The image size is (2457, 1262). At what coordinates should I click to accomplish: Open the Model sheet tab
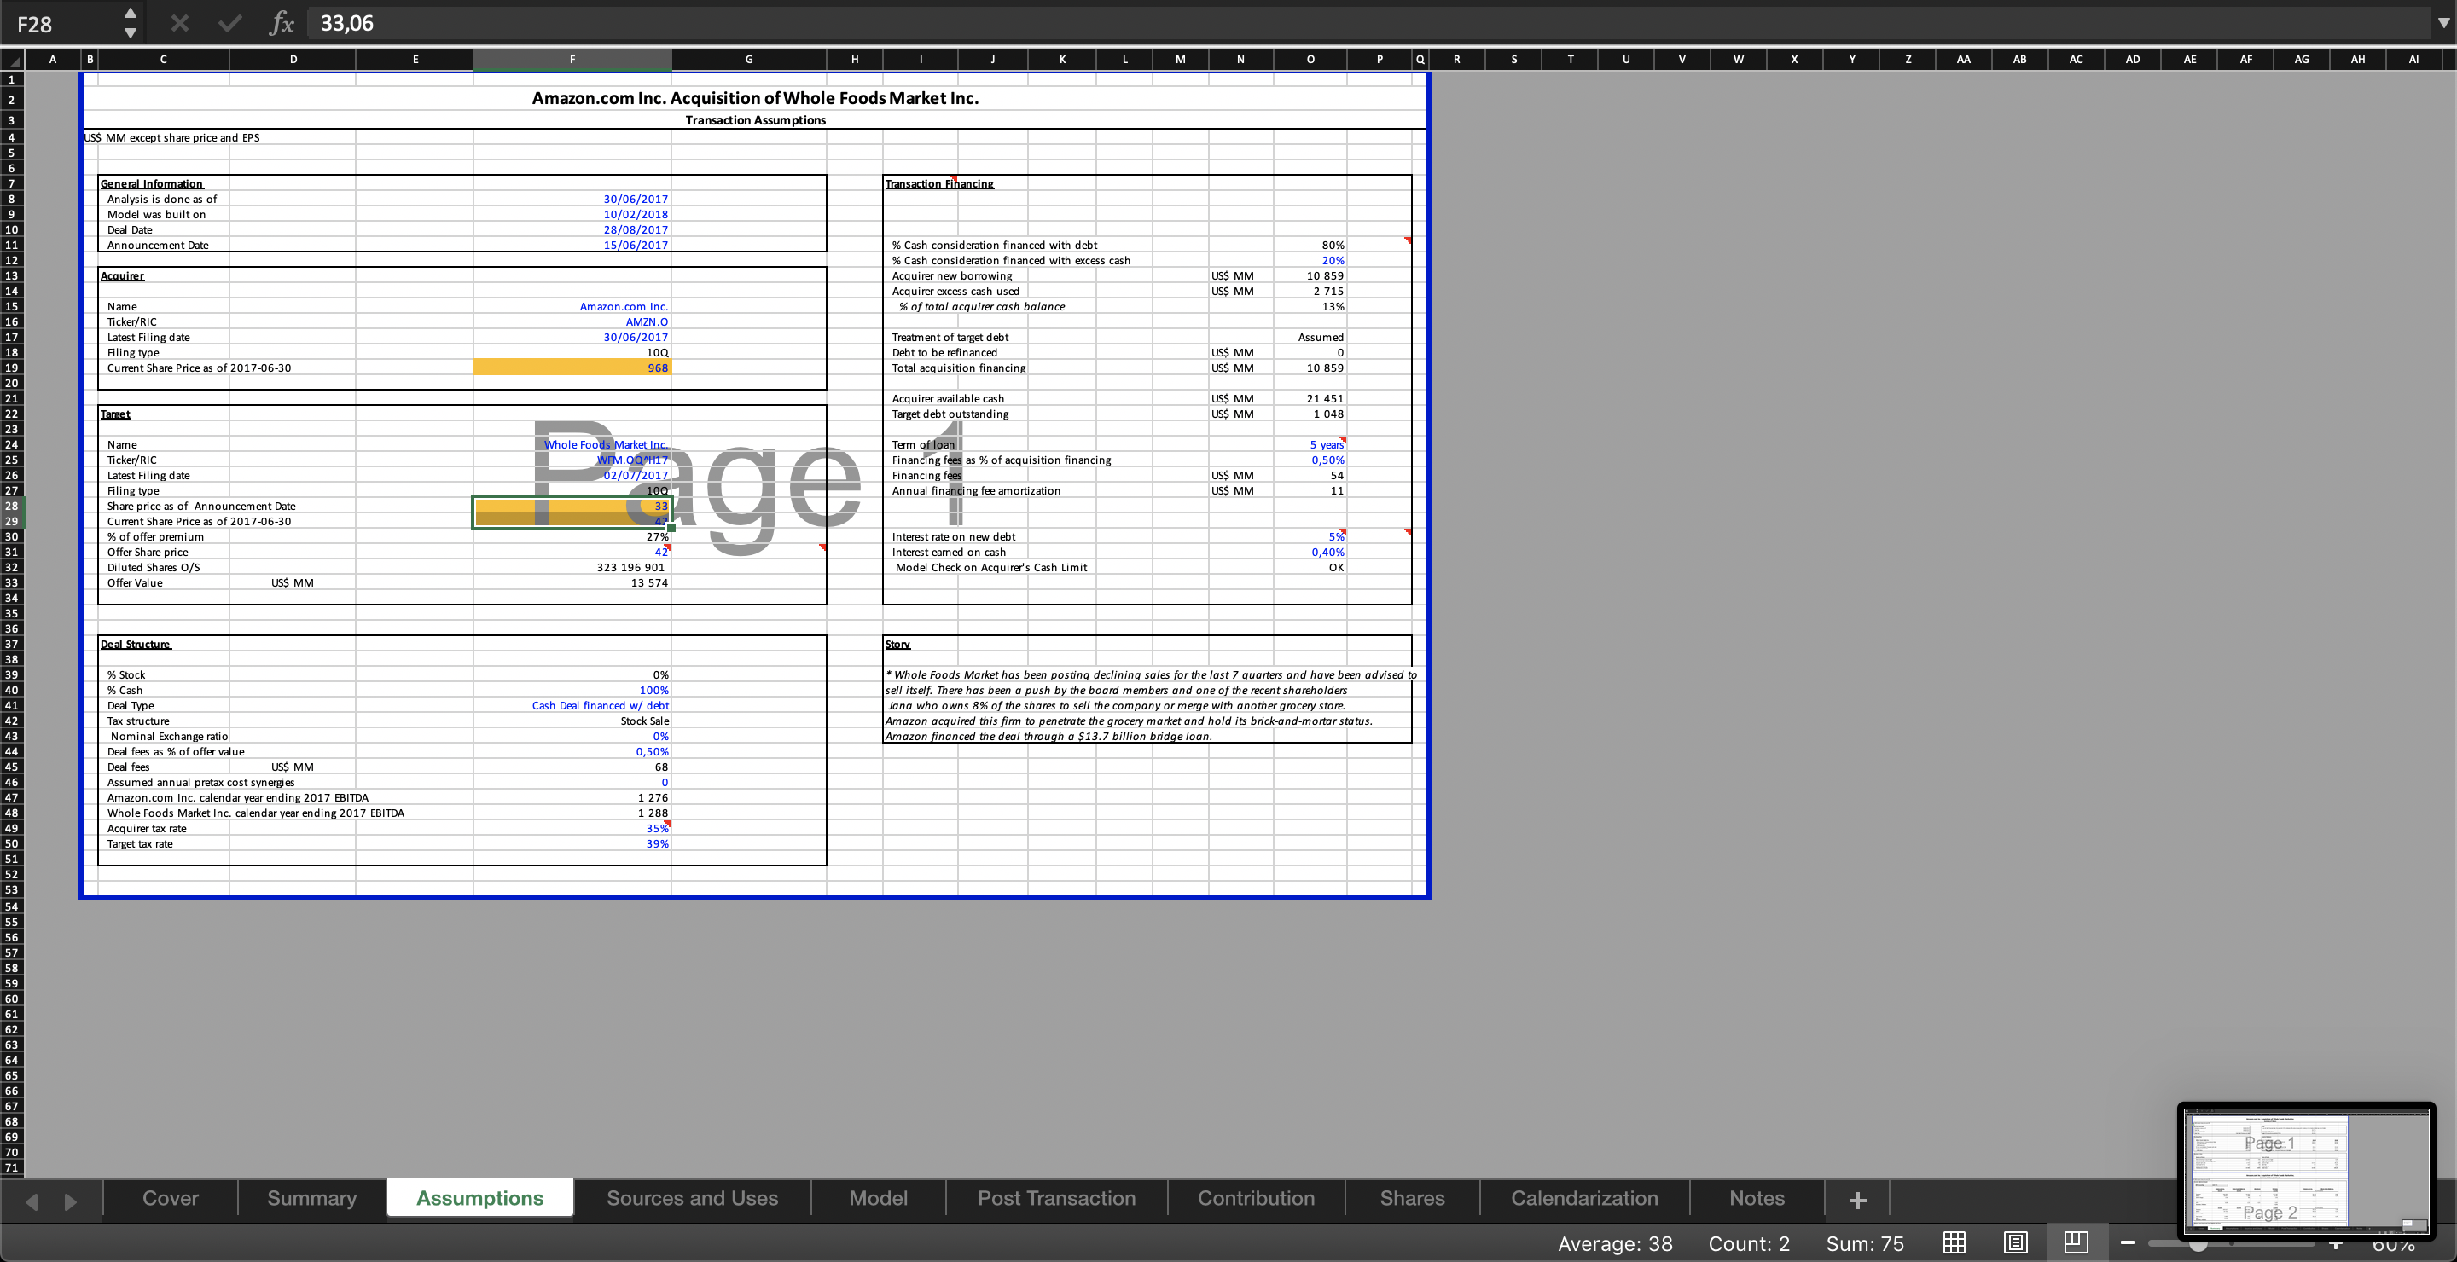pyautogui.click(x=879, y=1198)
